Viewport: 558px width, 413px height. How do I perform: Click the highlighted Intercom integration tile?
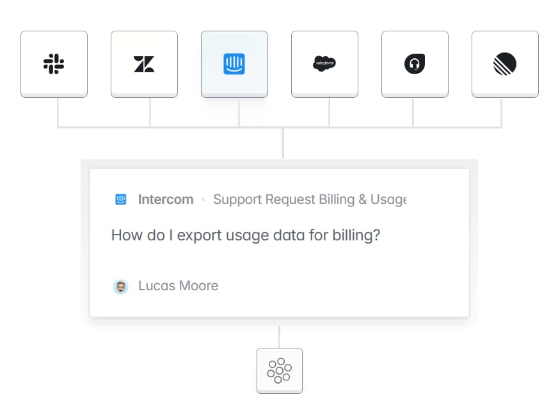[x=234, y=64]
